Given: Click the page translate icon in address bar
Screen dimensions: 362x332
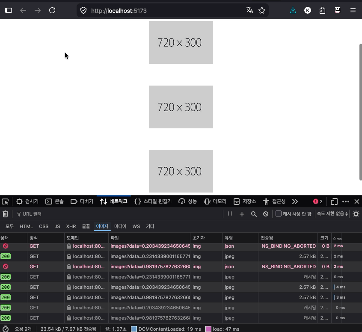Looking at the screenshot, I should (250, 10).
